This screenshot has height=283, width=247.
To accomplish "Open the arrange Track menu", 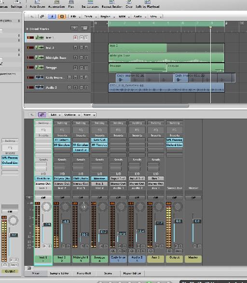I will tap(90, 16).
